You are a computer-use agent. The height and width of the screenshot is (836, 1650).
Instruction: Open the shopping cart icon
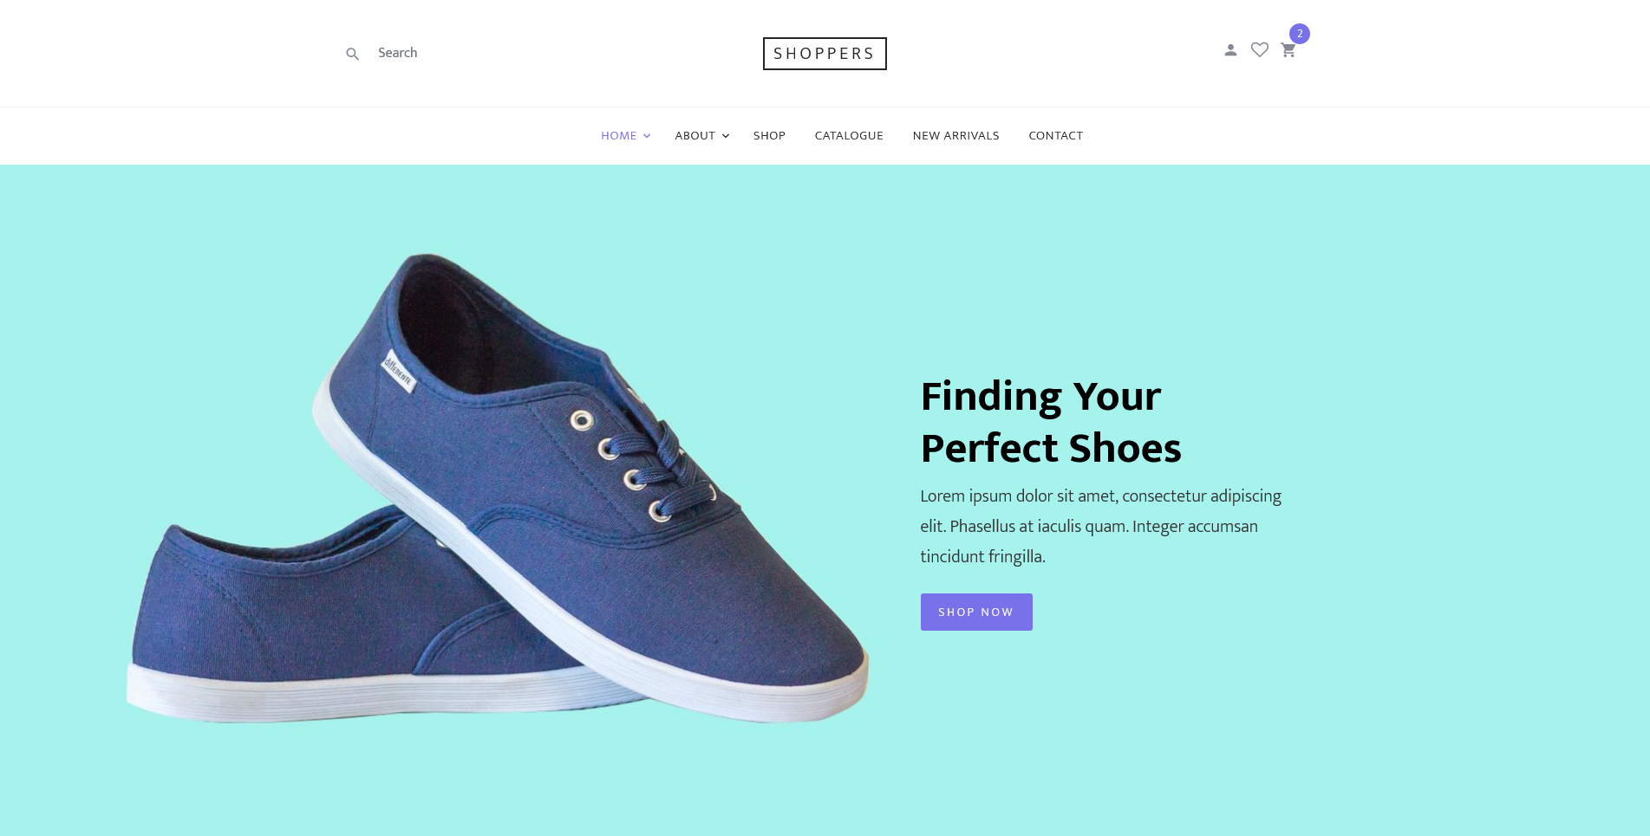[1288, 50]
